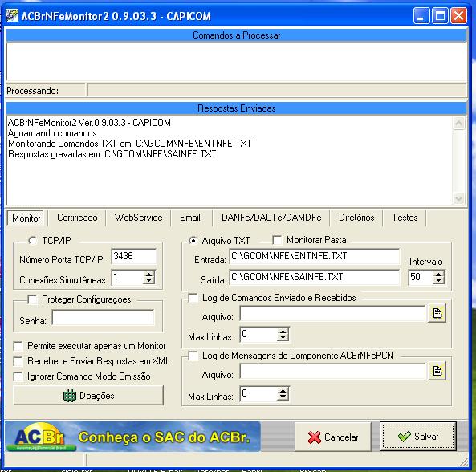The image size is (476, 472).
Task: Close the ACBrNFeMonitor2 window
Action: 458,15
